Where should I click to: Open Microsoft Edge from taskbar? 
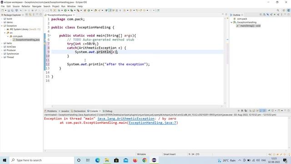click(97, 160)
